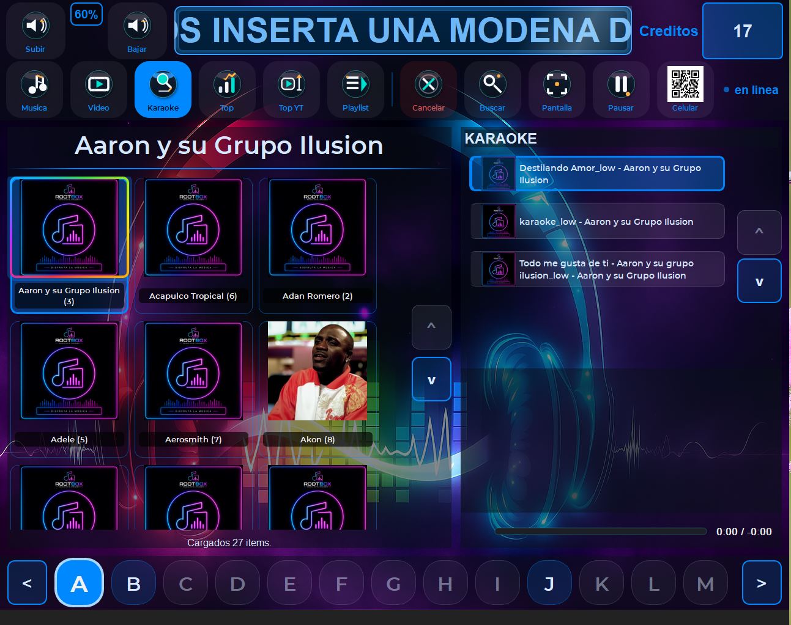Viewport: 791px width, 625px height.
Task: Select song Destilando Amor_low
Action: click(x=597, y=174)
